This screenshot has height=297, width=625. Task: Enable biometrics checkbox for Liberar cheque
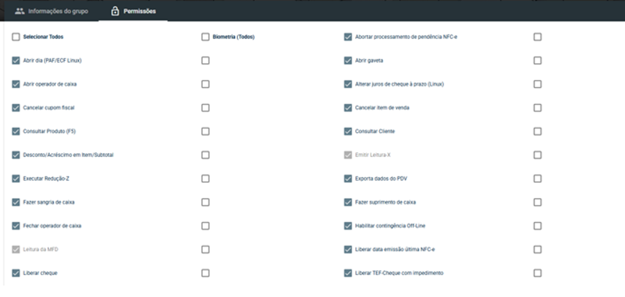(x=205, y=273)
